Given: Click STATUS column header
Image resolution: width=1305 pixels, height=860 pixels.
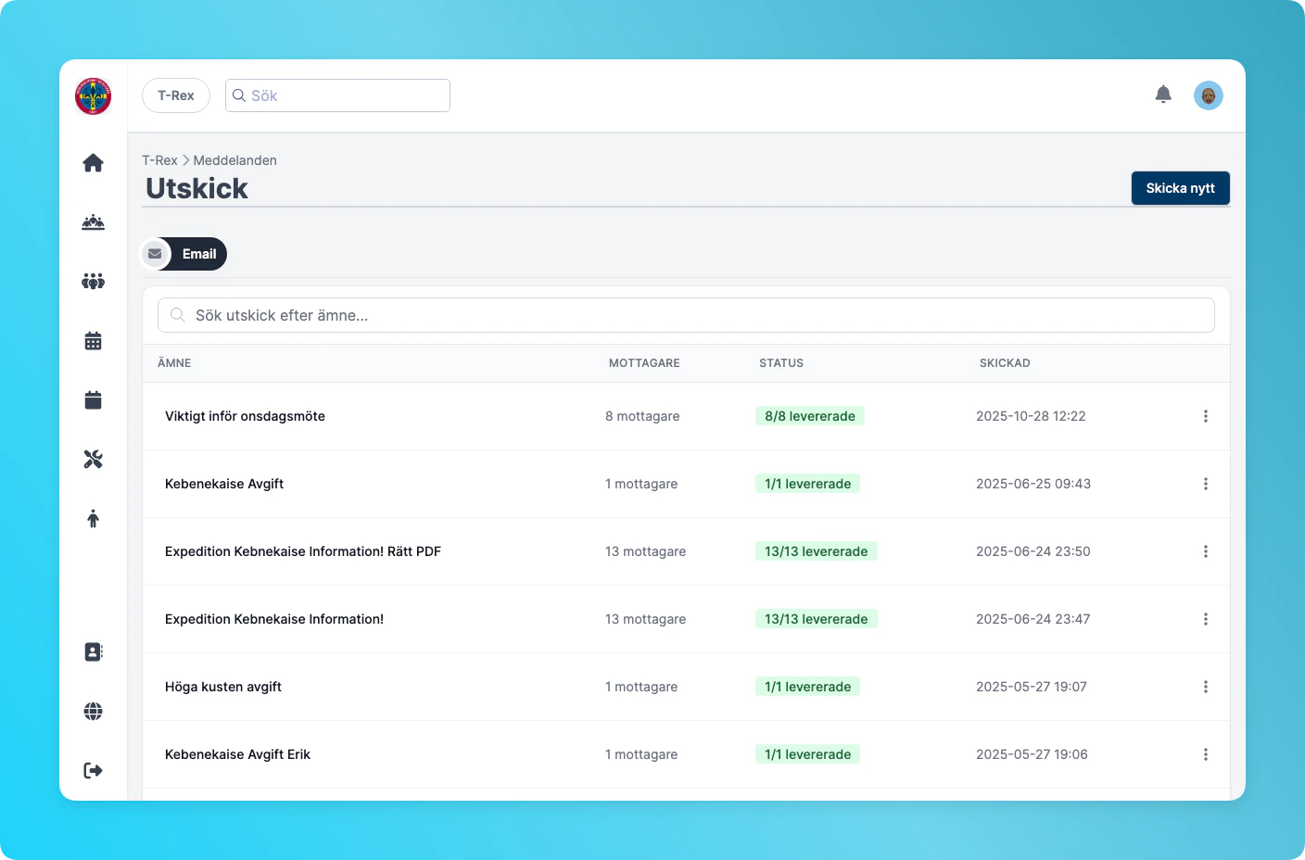Looking at the screenshot, I should tap(781, 363).
